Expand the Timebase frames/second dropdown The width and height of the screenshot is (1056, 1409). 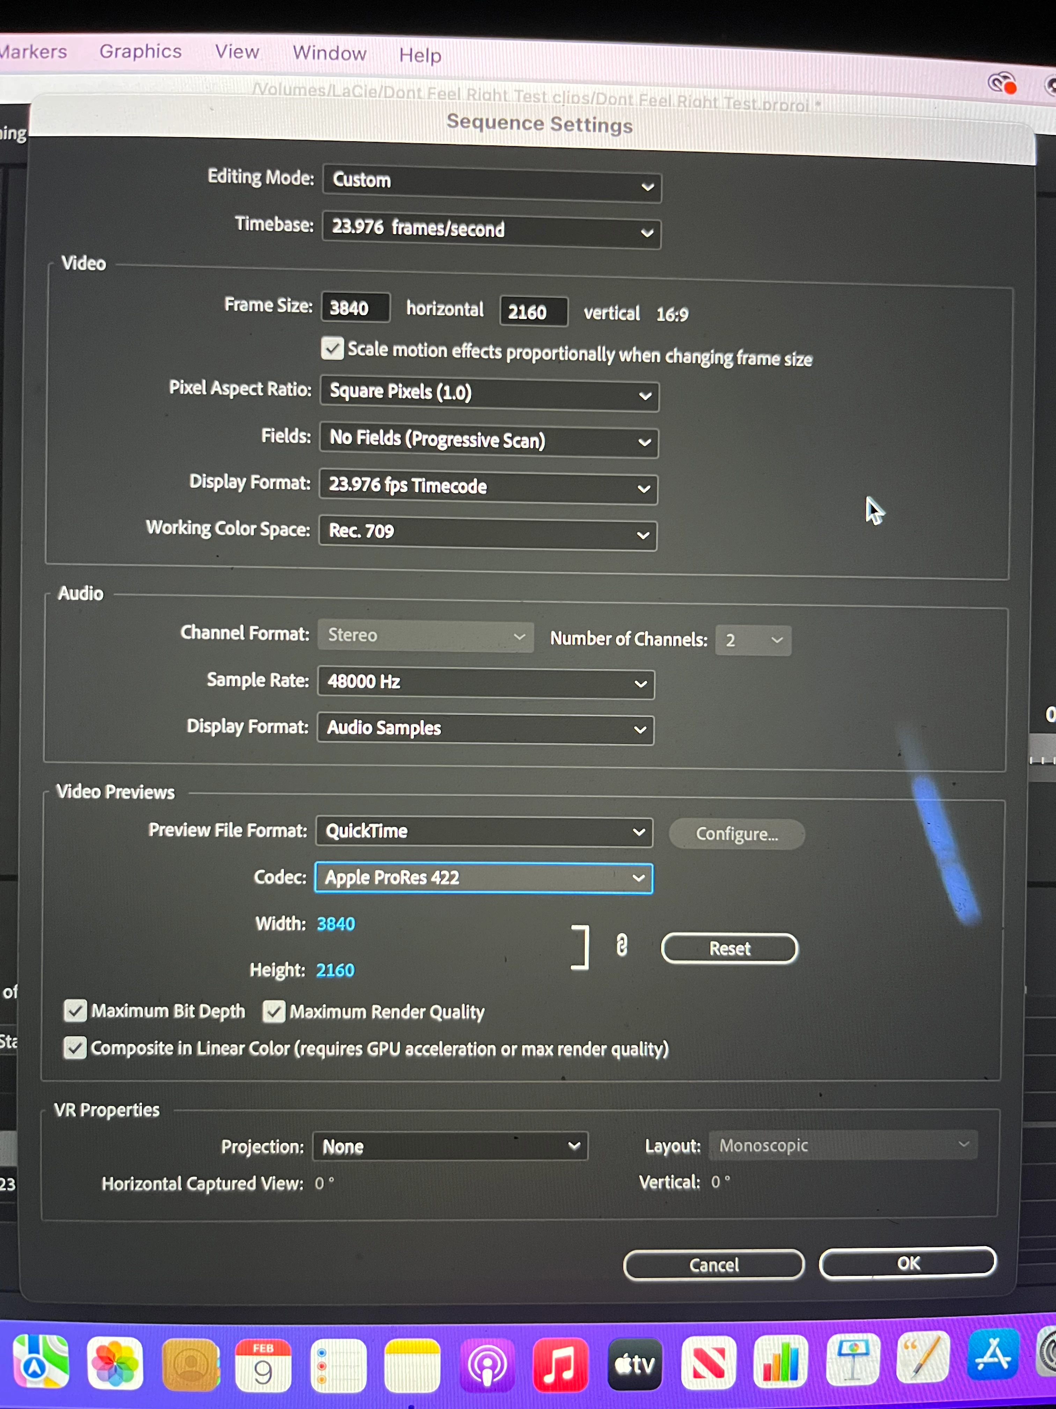point(491,230)
